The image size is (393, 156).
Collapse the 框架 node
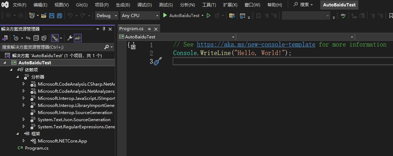click(17, 134)
